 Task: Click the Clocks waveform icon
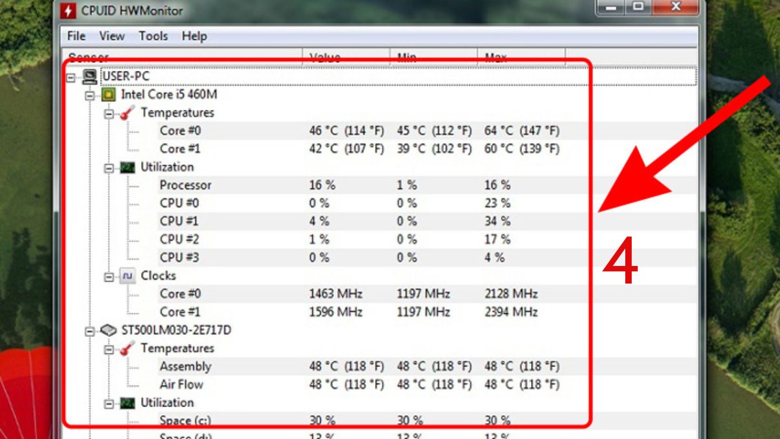[127, 276]
